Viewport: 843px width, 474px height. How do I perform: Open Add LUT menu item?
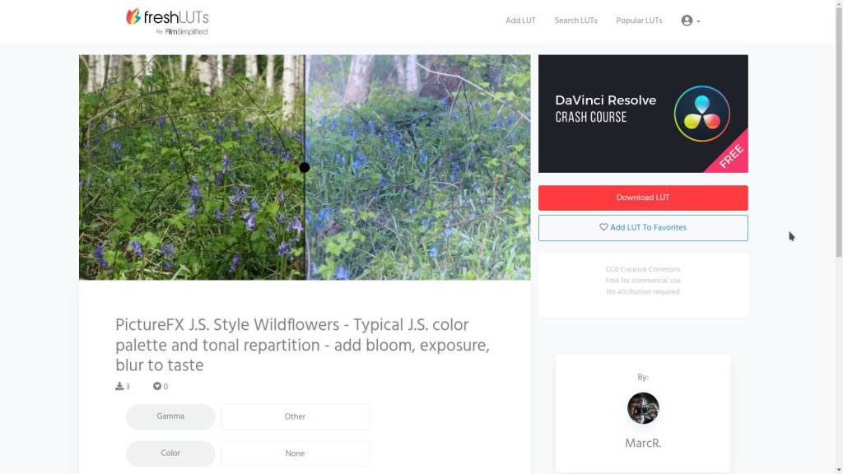tap(520, 21)
